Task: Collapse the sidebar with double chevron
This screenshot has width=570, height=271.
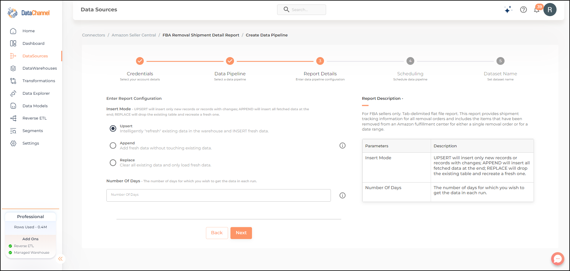Action: [x=60, y=259]
